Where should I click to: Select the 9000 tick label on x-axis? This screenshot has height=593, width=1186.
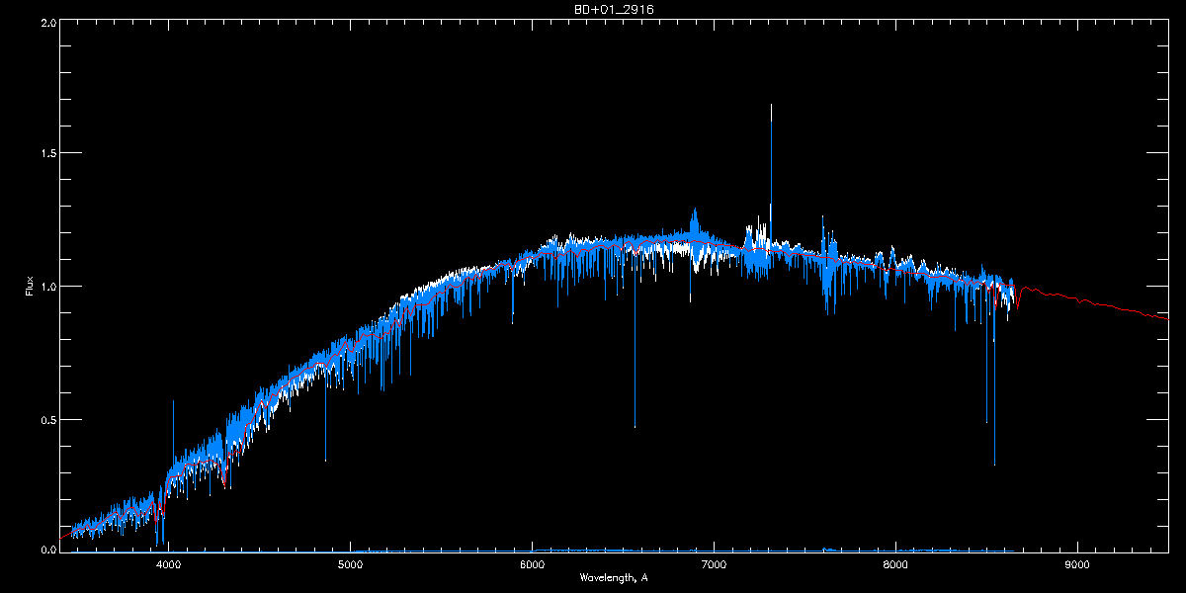coord(1077,565)
